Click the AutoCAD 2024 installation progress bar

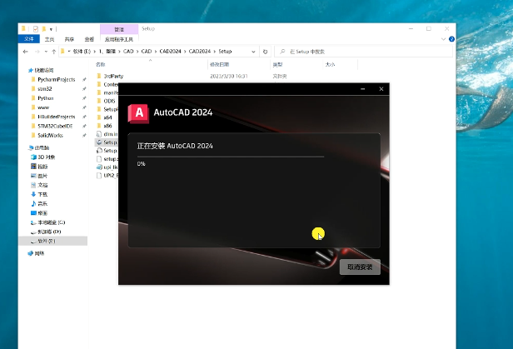coord(231,157)
